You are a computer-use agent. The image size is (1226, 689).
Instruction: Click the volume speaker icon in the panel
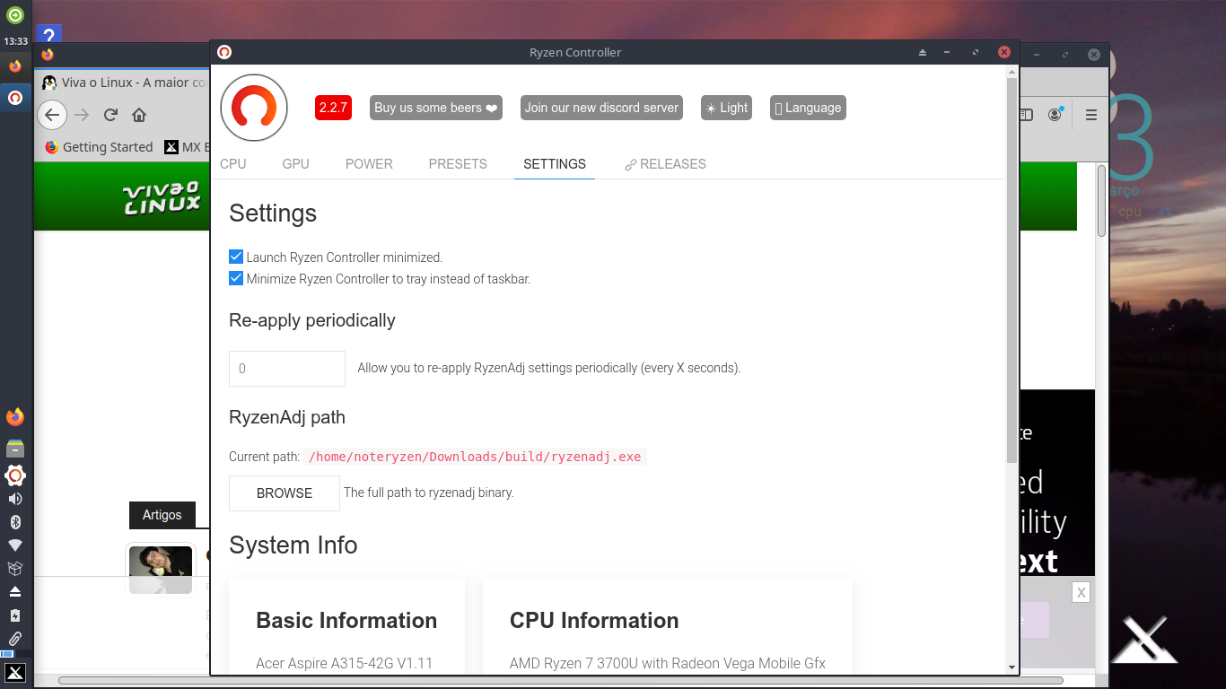pos(15,499)
